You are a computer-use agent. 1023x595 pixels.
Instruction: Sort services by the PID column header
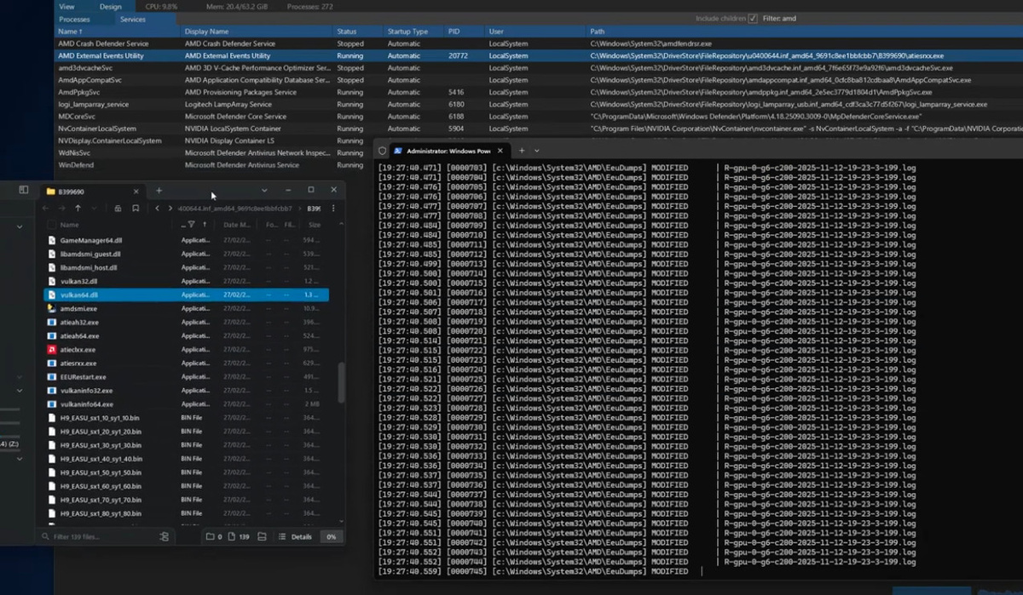(x=465, y=31)
